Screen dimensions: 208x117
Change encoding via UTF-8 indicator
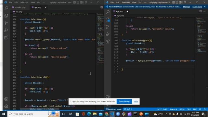[x=182, y=109]
